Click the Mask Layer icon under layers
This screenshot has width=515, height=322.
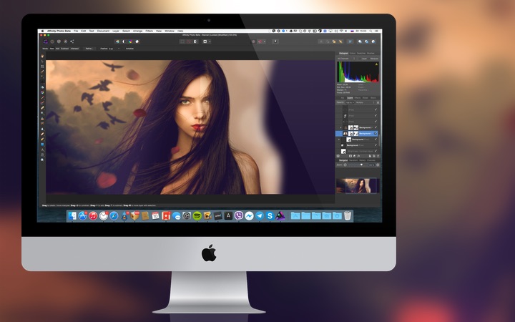point(350,156)
